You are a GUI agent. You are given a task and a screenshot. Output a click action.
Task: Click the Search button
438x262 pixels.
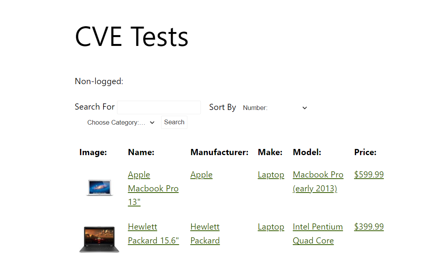click(x=174, y=122)
